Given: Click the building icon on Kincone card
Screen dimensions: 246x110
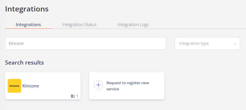Looking at the screenshot, I should click(x=73, y=96).
